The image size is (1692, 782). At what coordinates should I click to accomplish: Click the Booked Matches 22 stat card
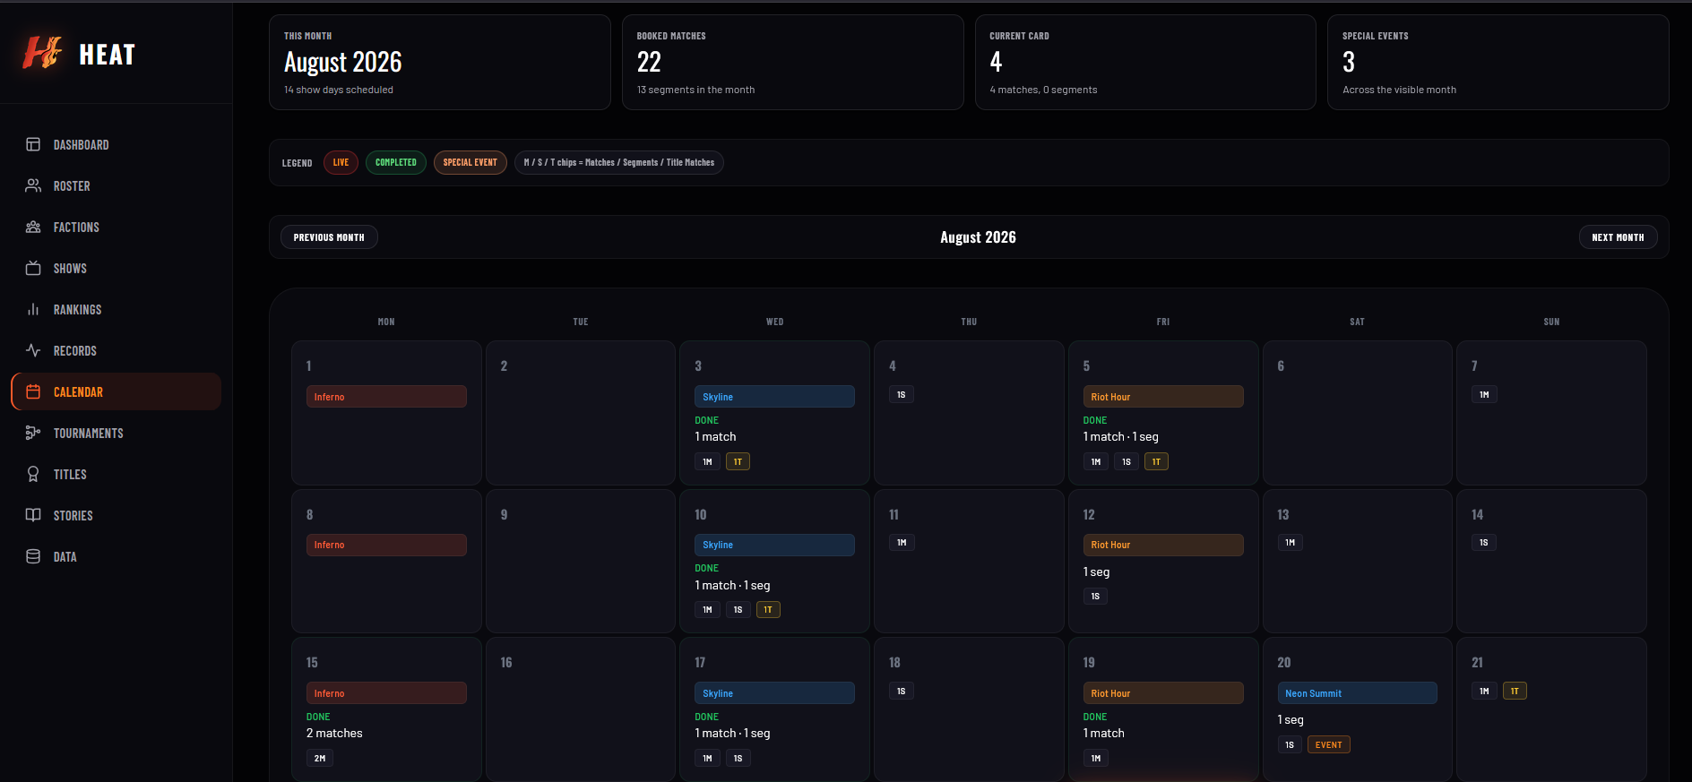(792, 62)
